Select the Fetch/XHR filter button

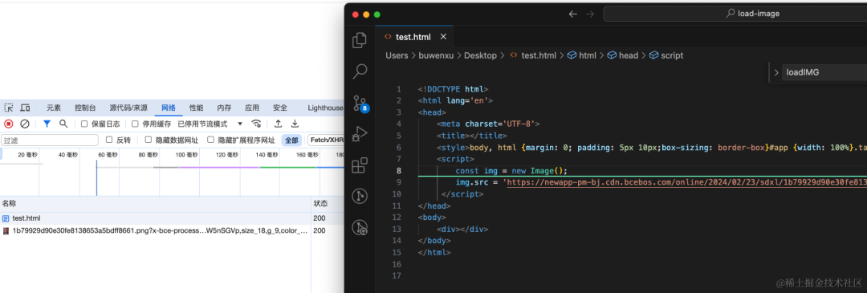(326, 140)
